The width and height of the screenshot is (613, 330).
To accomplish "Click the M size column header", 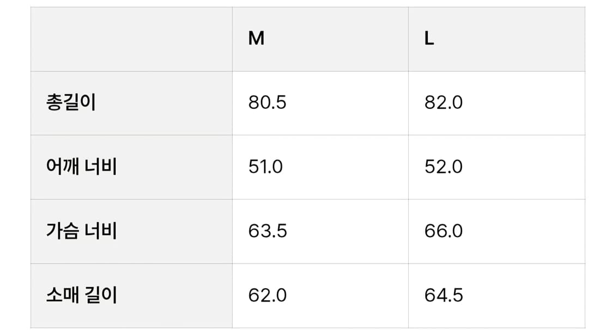I will tap(257, 39).
